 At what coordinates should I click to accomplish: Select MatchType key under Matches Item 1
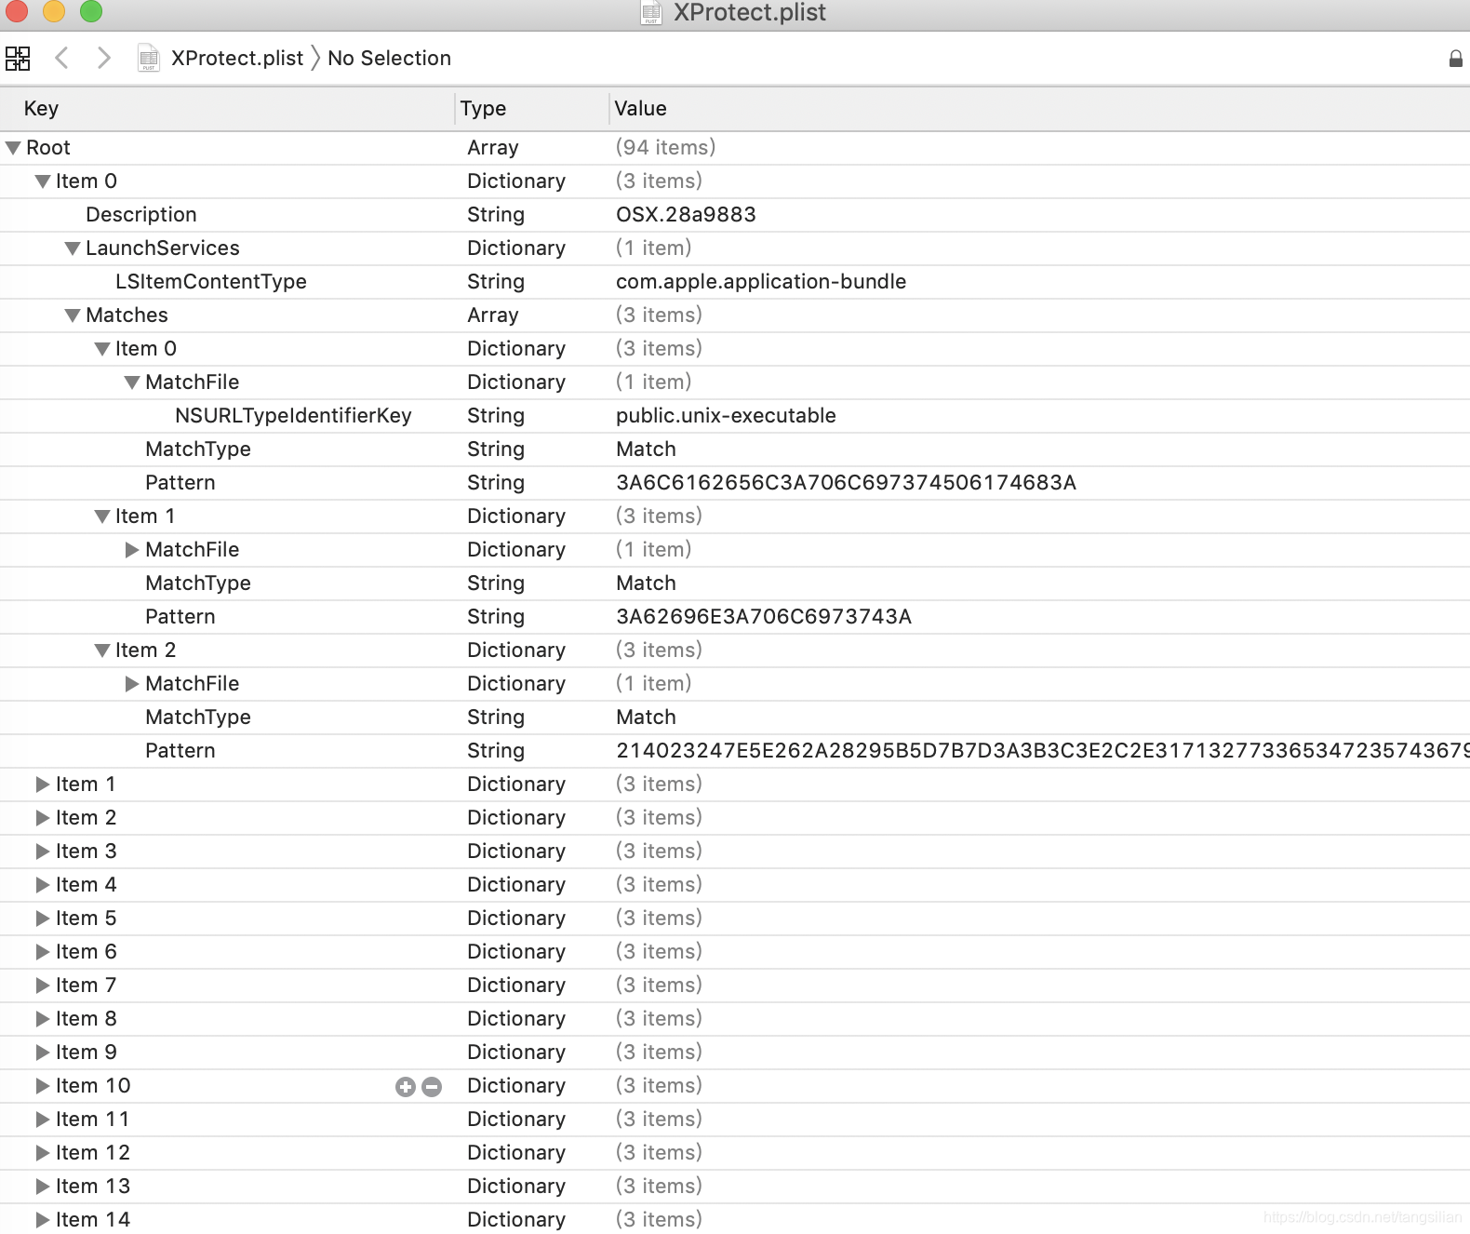pyautogui.click(x=198, y=583)
